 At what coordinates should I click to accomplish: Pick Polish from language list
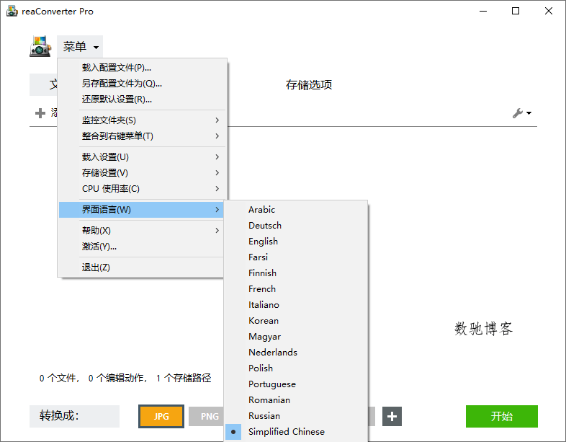click(296, 368)
